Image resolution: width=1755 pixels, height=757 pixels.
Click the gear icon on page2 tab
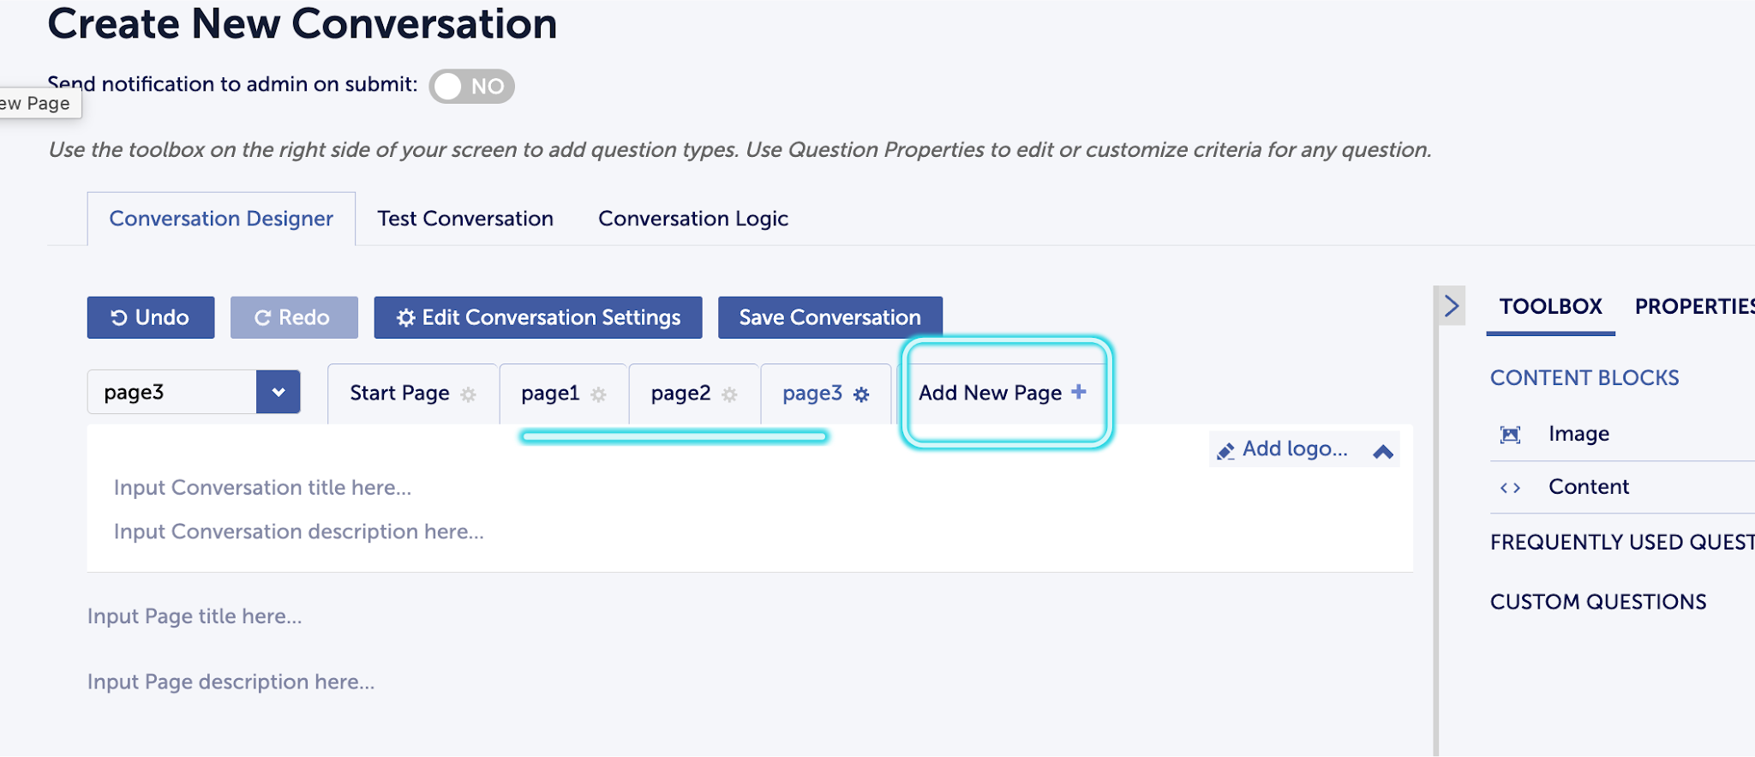click(x=729, y=394)
